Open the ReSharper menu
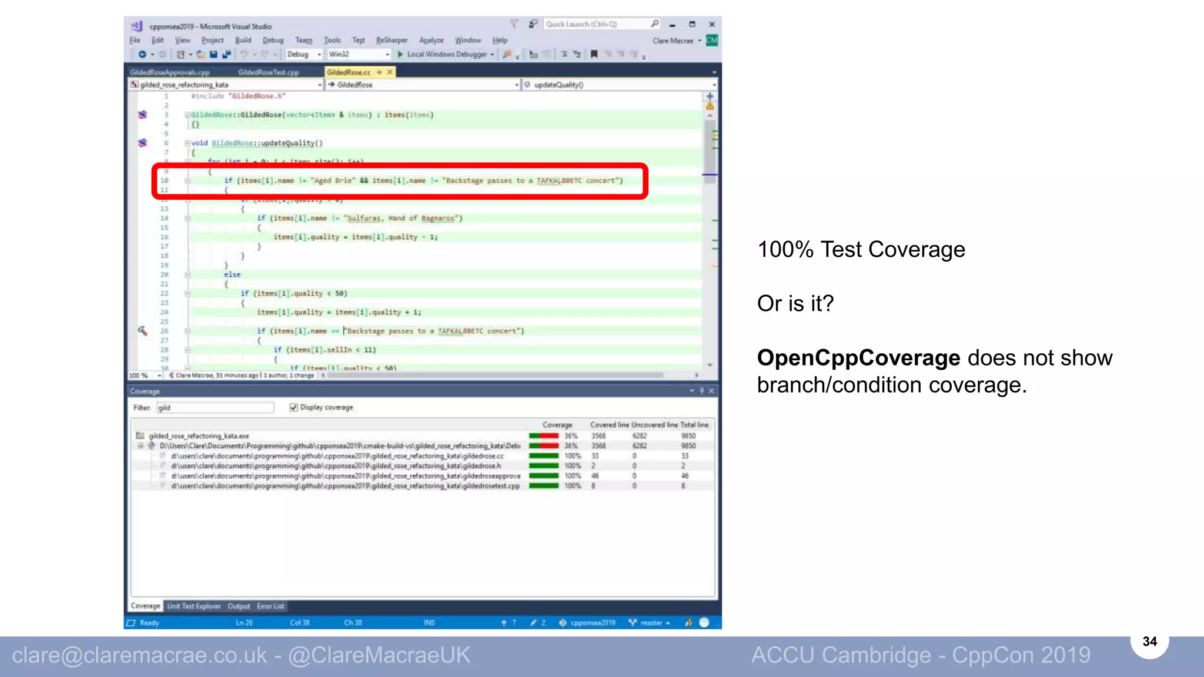Screen dimensions: 1204x677 tap(392, 40)
